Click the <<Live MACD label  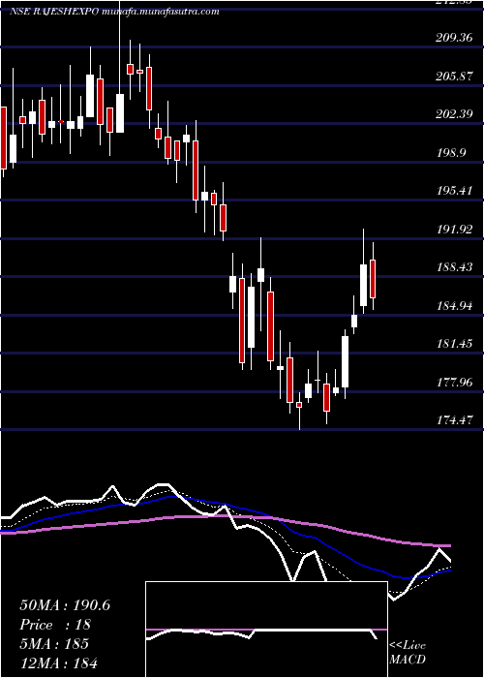pyautogui.click(x=408, y=653)
